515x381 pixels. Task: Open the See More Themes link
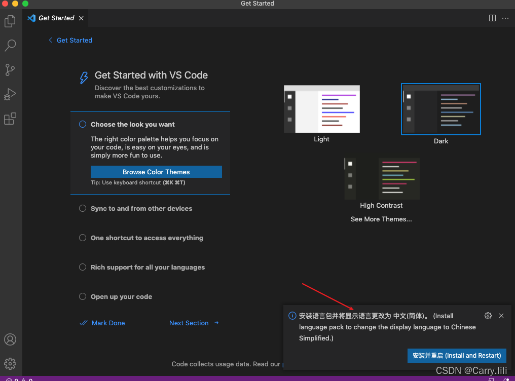click(x=381, y=219)
